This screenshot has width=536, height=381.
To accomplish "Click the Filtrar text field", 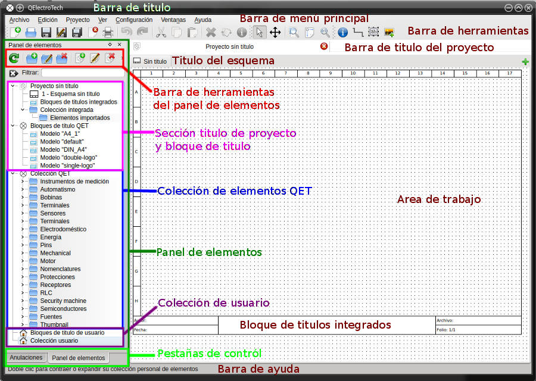I will click(x=83, y=73).
